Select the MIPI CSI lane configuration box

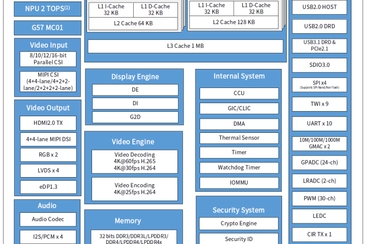tap(48, 82)
